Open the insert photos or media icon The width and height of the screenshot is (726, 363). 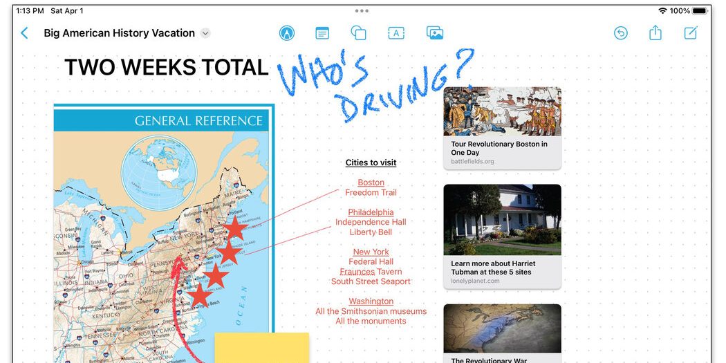pyautogui.click(x=434, y=33)
